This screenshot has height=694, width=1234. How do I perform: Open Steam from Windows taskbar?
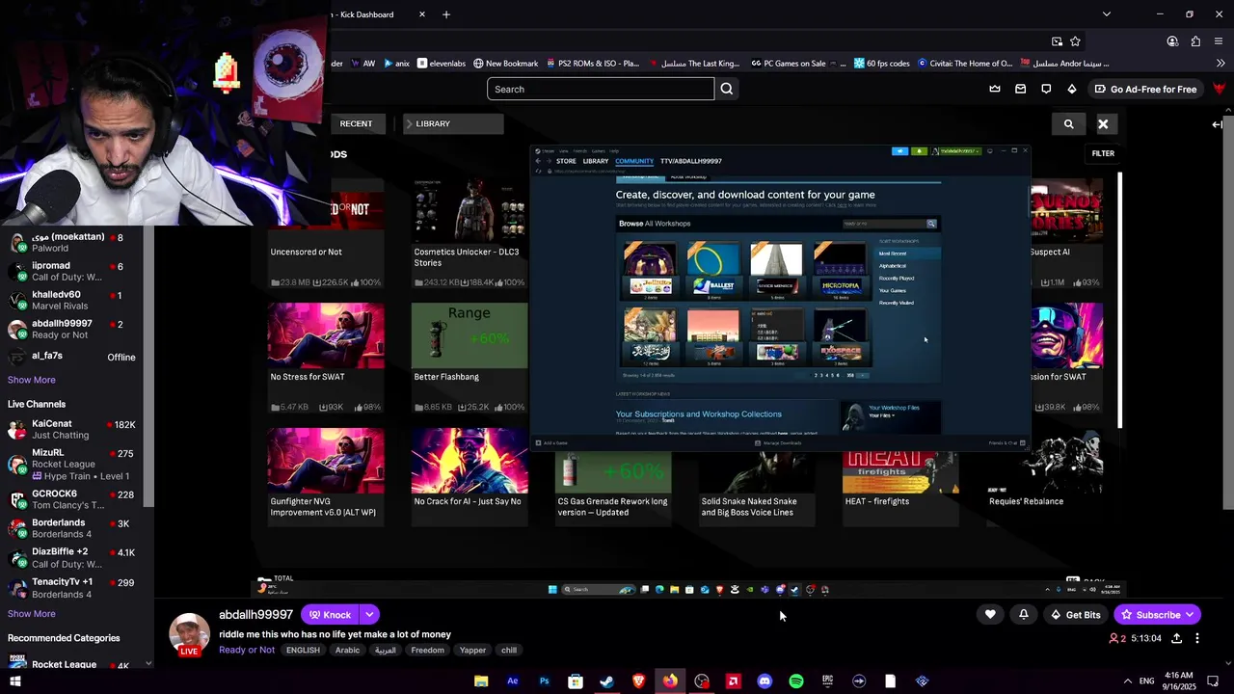tap(606, 681)
